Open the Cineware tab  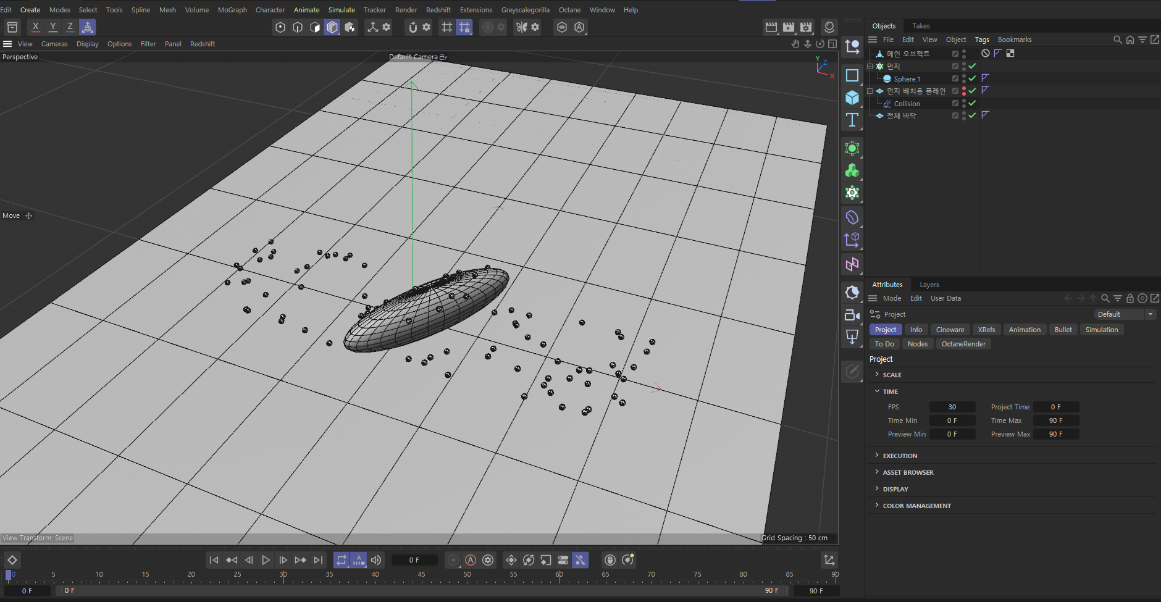coord(950,330)
